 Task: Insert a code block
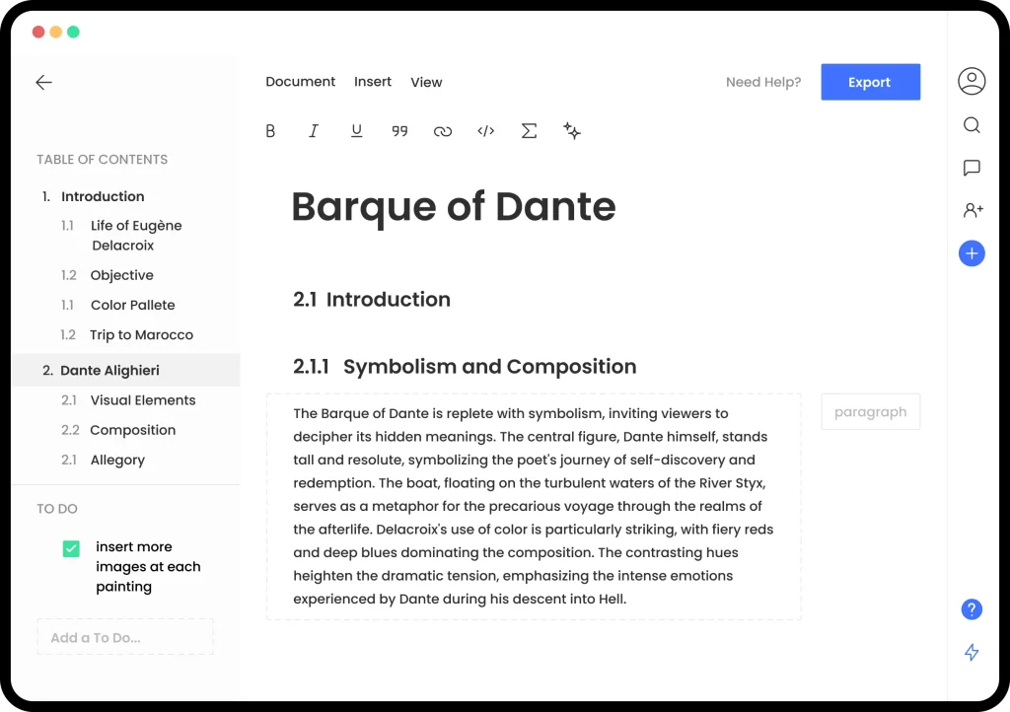(485, 130)
